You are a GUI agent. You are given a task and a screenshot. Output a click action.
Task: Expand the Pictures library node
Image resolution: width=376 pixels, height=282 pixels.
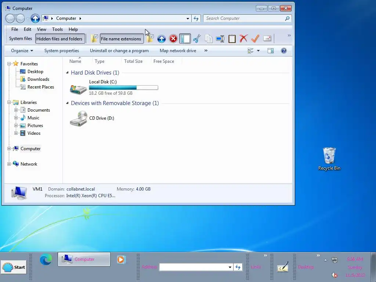pyautogui.click(x=16, y=126)
